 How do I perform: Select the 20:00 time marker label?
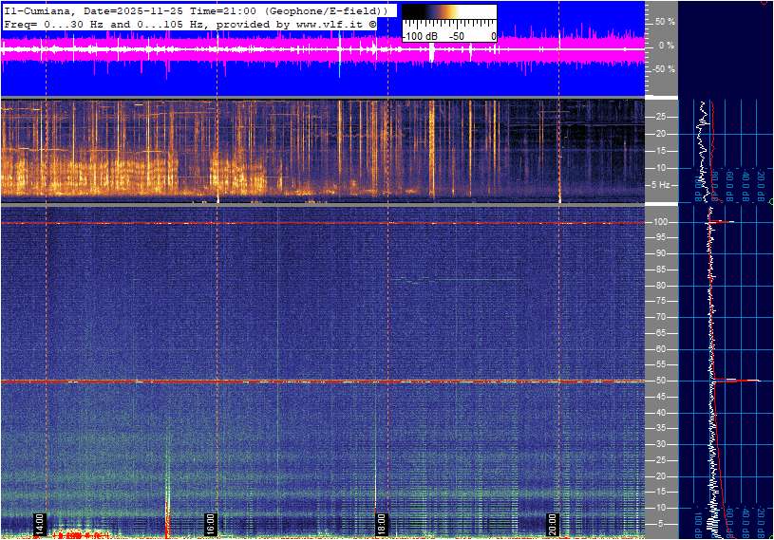pyautogui.click(x=553, y=525)
